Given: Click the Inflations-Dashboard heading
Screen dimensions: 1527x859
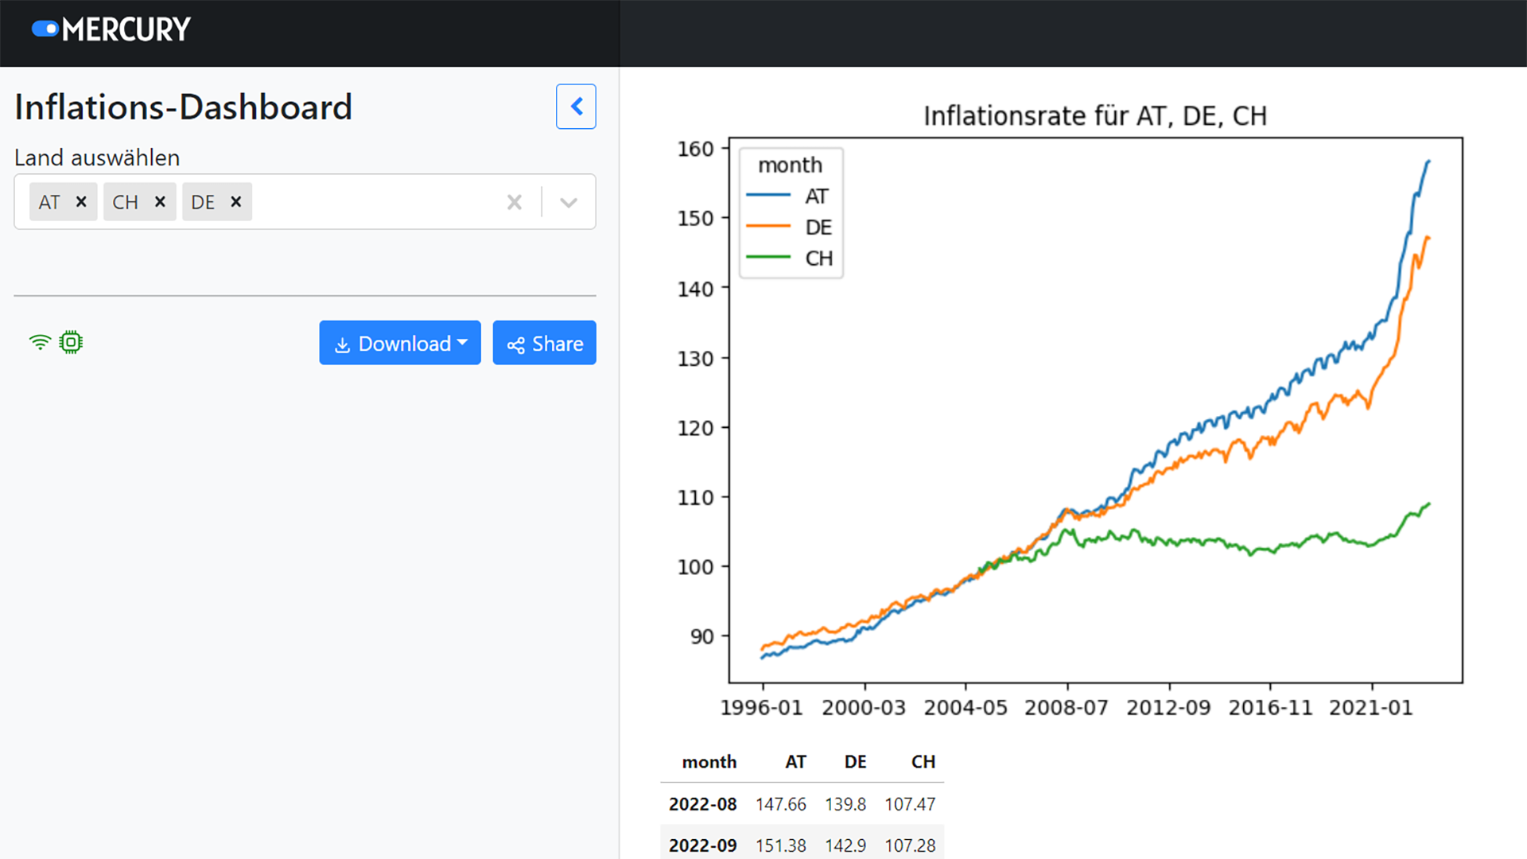Looking at the screenshot, I should [183, 107].
